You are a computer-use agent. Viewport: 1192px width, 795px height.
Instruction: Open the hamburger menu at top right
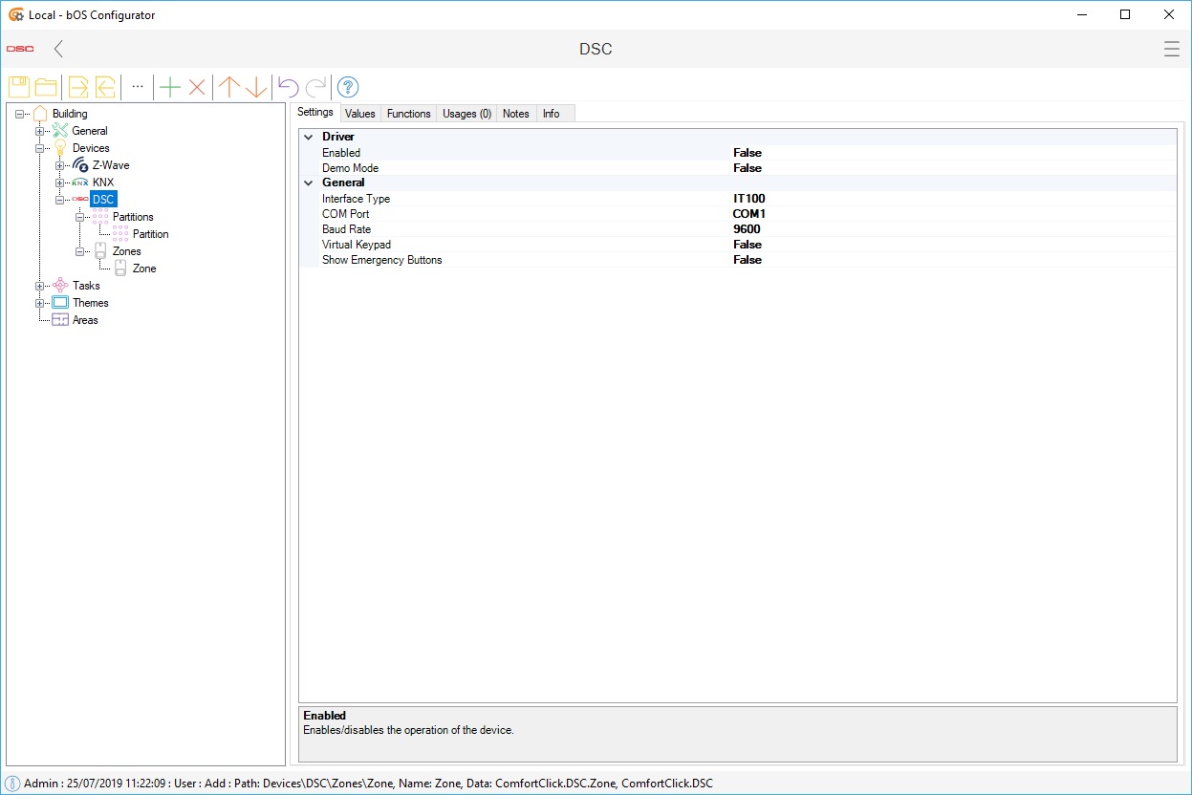(x=1171, y=49)
